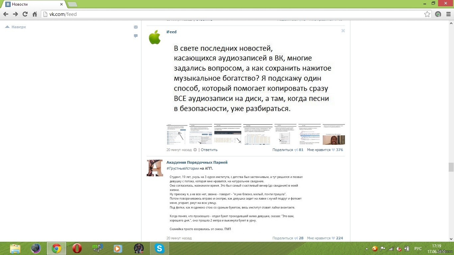Switch to the Новости tab
Screen dimensions: 454x255
coord(33,4)
